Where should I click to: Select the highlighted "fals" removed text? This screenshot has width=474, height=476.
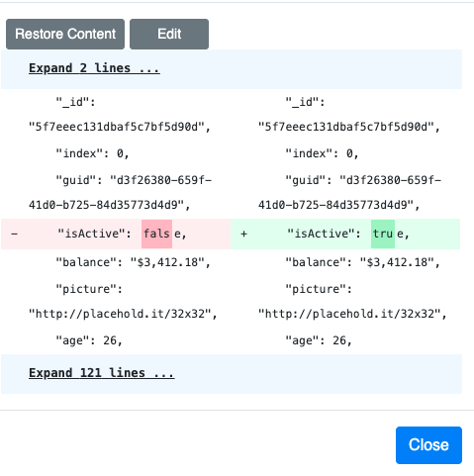[156, 234]
